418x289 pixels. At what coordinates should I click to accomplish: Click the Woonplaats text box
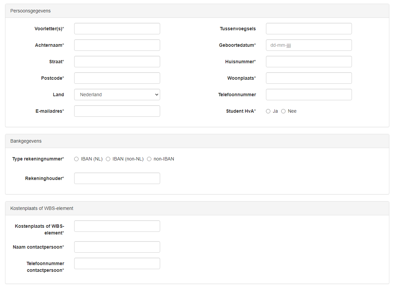(x=308, y=78)
